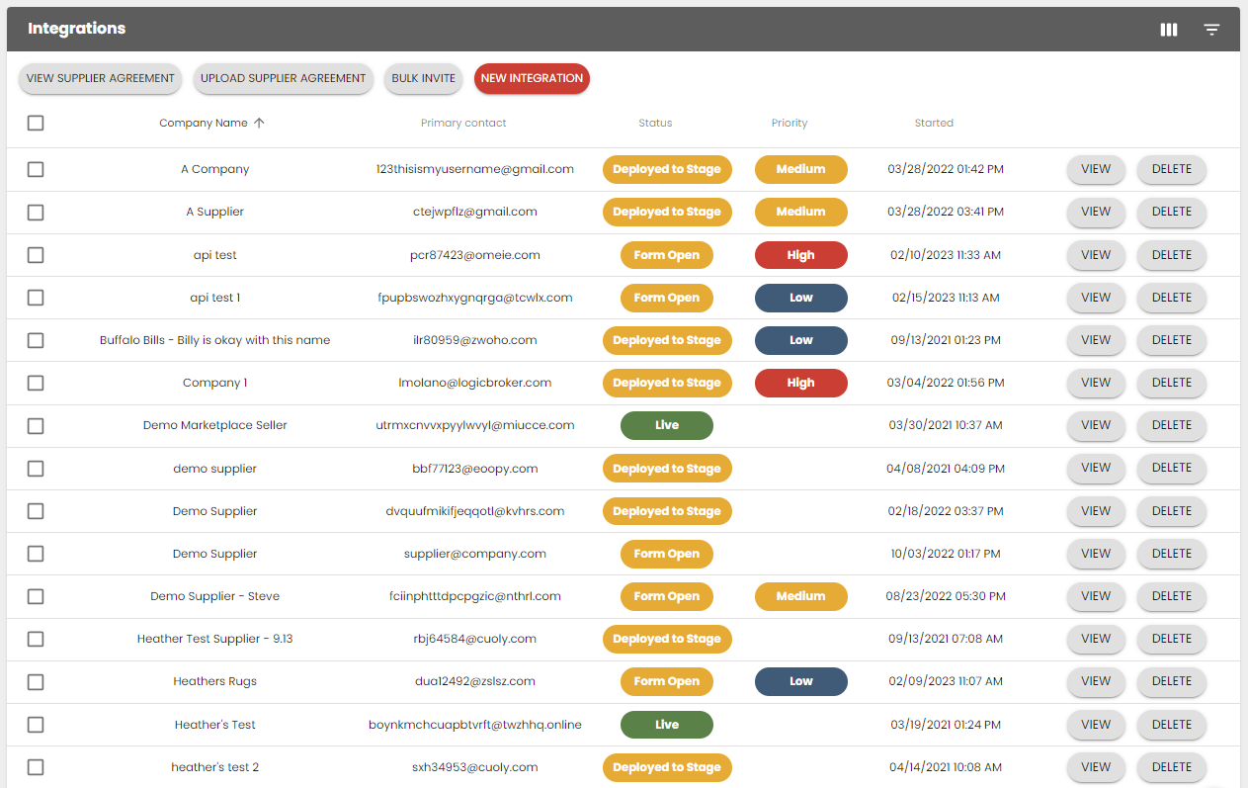Screen dimensions: 1248x788
Task: Check the box for A Company row
Action: (x=36, y=169)
